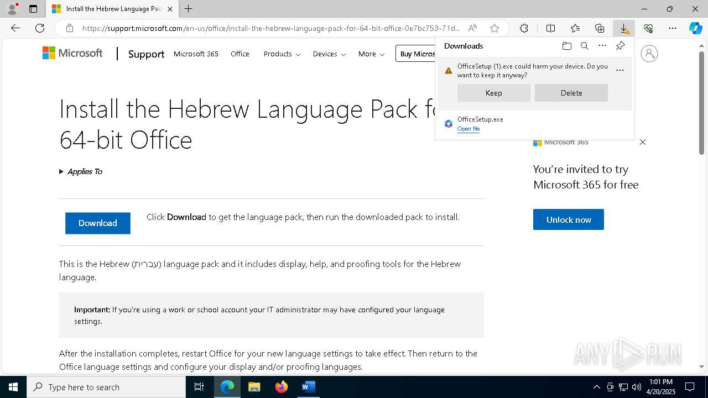Open the Favorites list icon
The height and width of the screenshot is (398, 708).
click(x=575, y=28)
